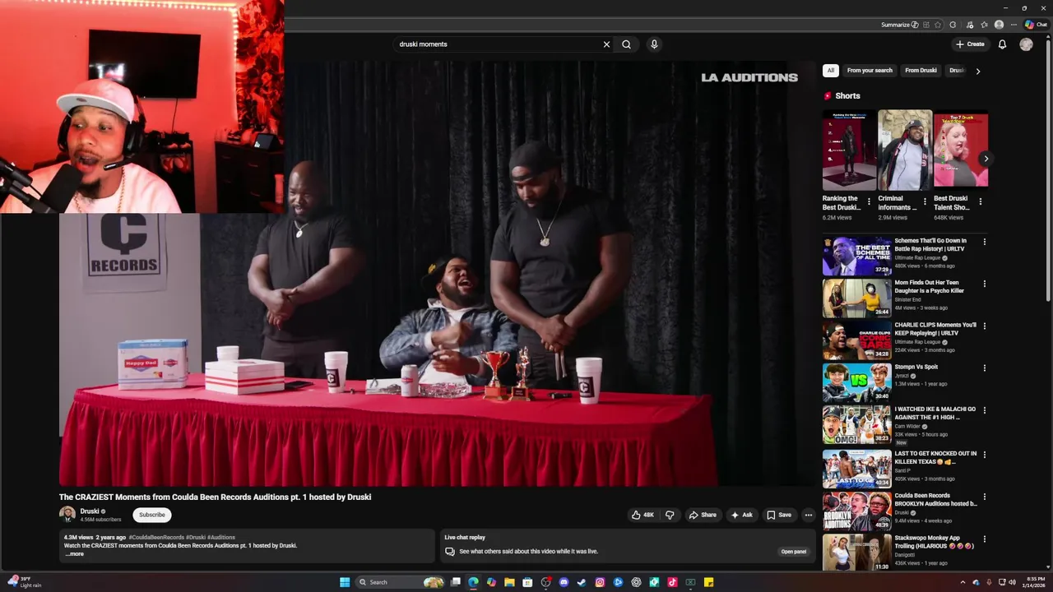Open Copilot Chat in Edge toolbar
Image resolution: width=1053 pixels, height=592 pixels.
click(x=1036, y=25)
